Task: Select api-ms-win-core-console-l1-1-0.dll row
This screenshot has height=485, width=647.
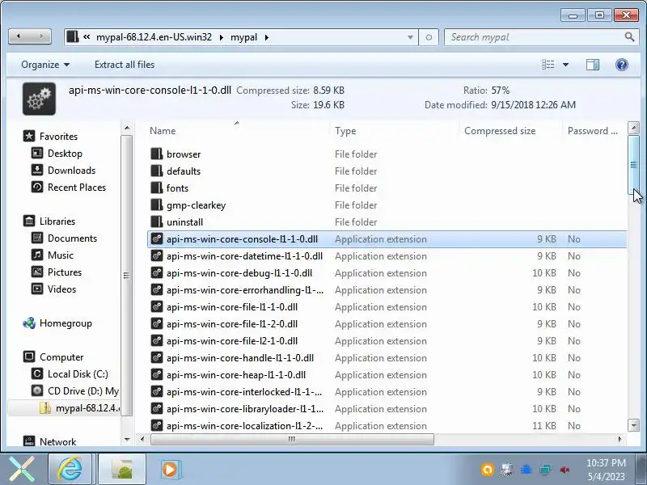Action: tap(387, 238)
